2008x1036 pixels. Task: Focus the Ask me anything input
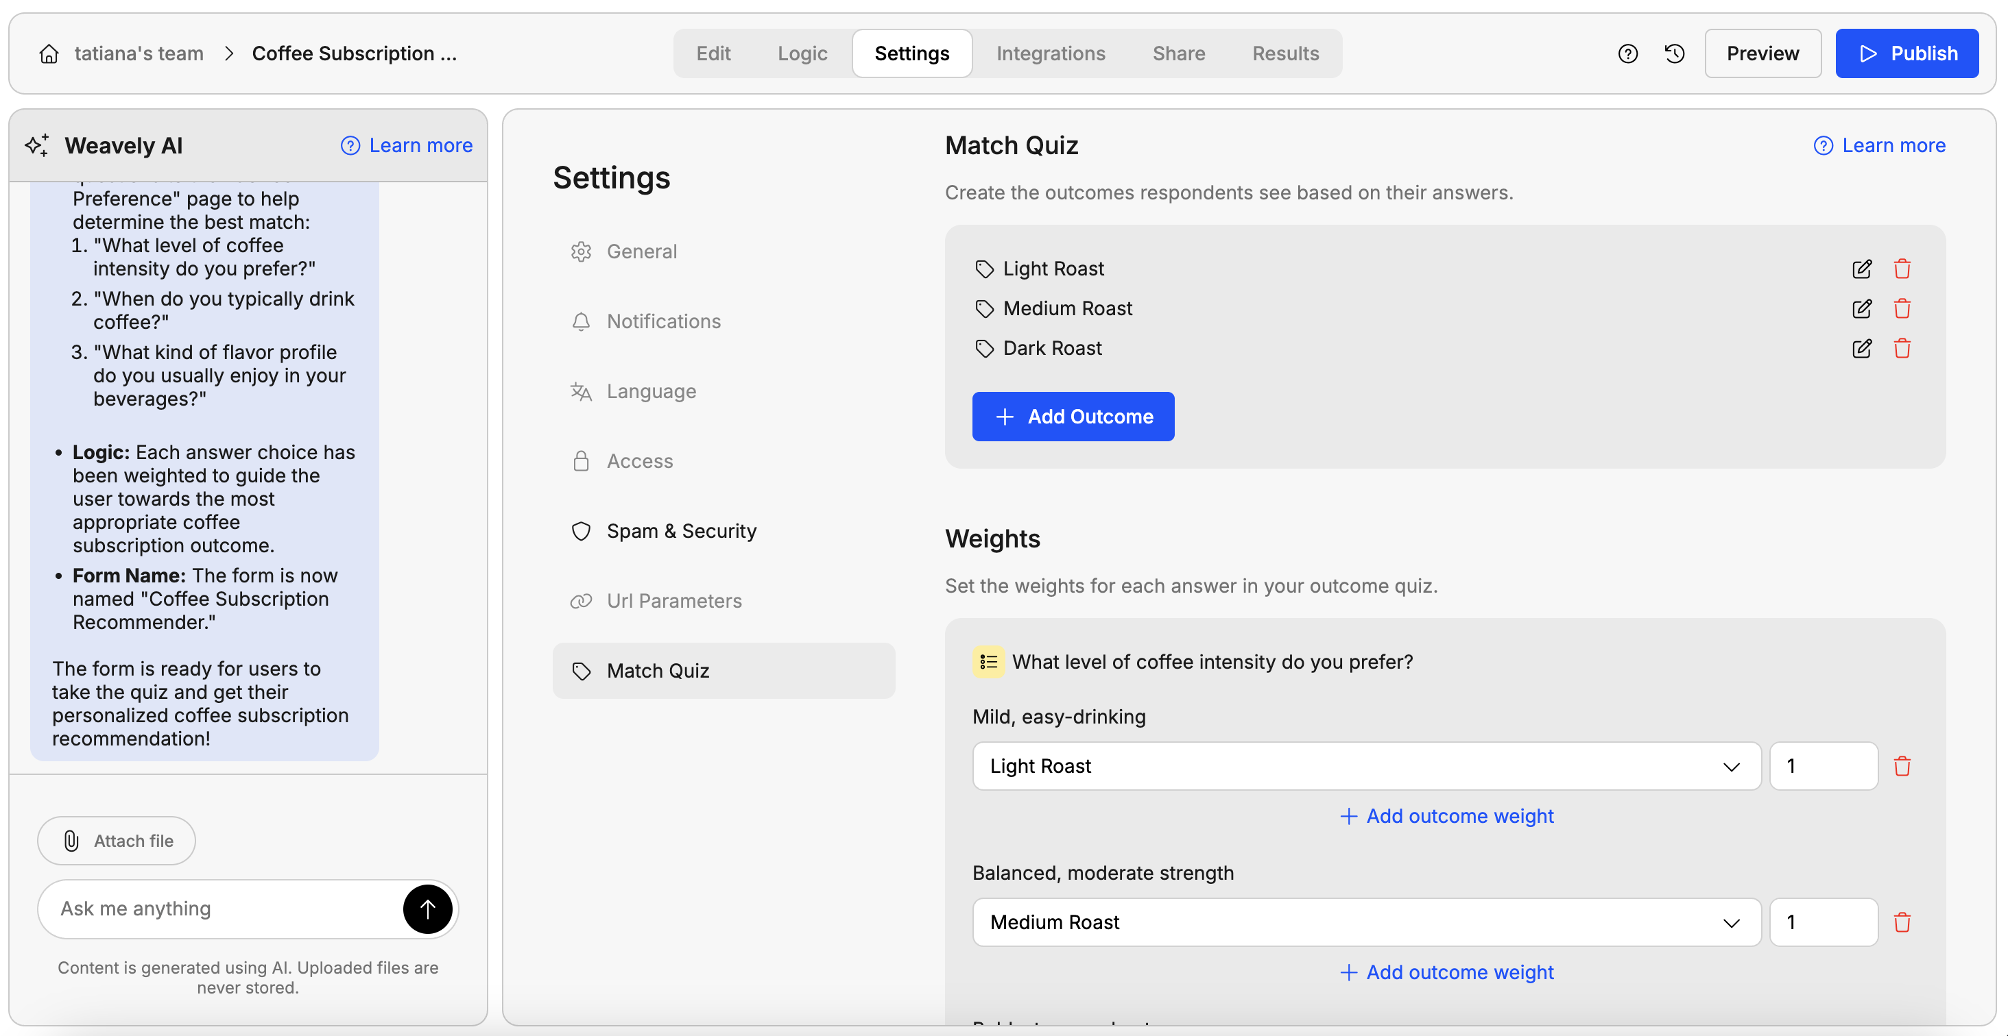[x=226, y=909]
